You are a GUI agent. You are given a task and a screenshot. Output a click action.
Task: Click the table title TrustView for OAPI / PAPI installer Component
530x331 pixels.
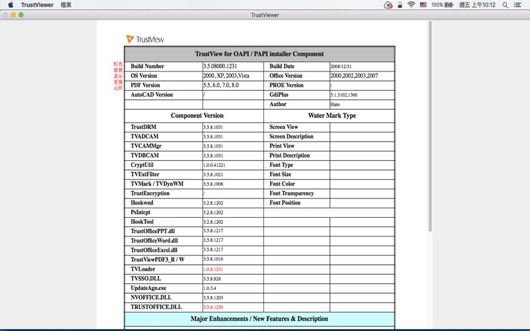click(259, 54)
